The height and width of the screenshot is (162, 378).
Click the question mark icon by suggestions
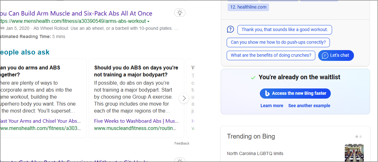pyautogui.click(x=230, y=29)
